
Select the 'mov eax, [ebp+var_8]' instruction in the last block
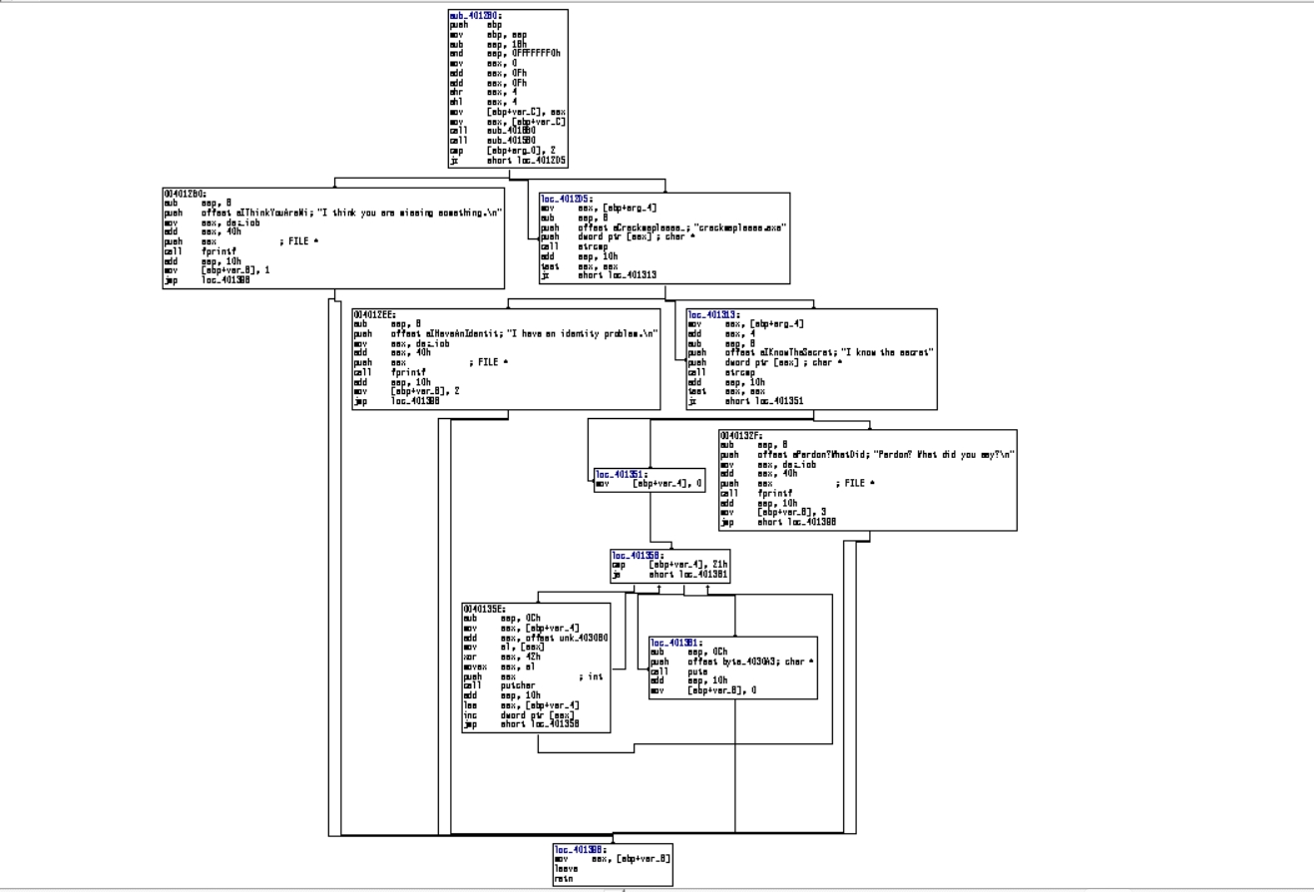(613, 859)
